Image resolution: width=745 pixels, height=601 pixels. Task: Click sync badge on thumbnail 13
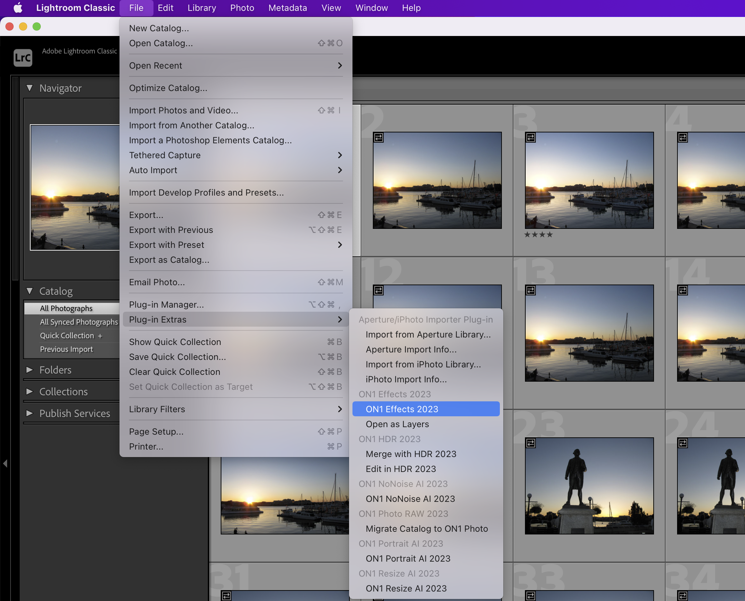point(530,290)
